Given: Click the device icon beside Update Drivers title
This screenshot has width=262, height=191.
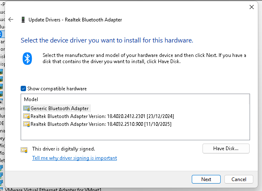Looking at the screenshot, I should (23, 20).
